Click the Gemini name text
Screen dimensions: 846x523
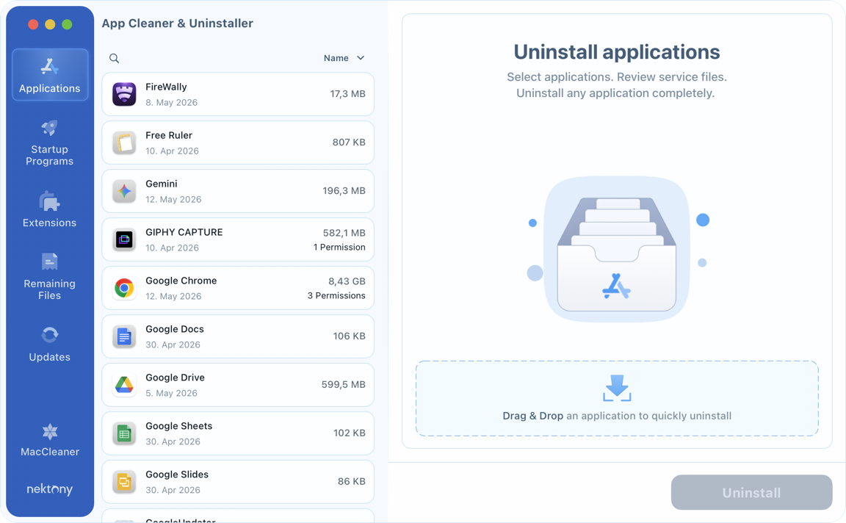point(162,184)
